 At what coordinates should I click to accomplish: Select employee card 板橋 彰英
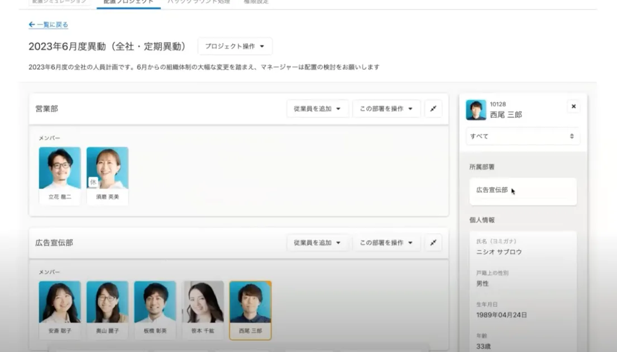[x=155, y=310]
